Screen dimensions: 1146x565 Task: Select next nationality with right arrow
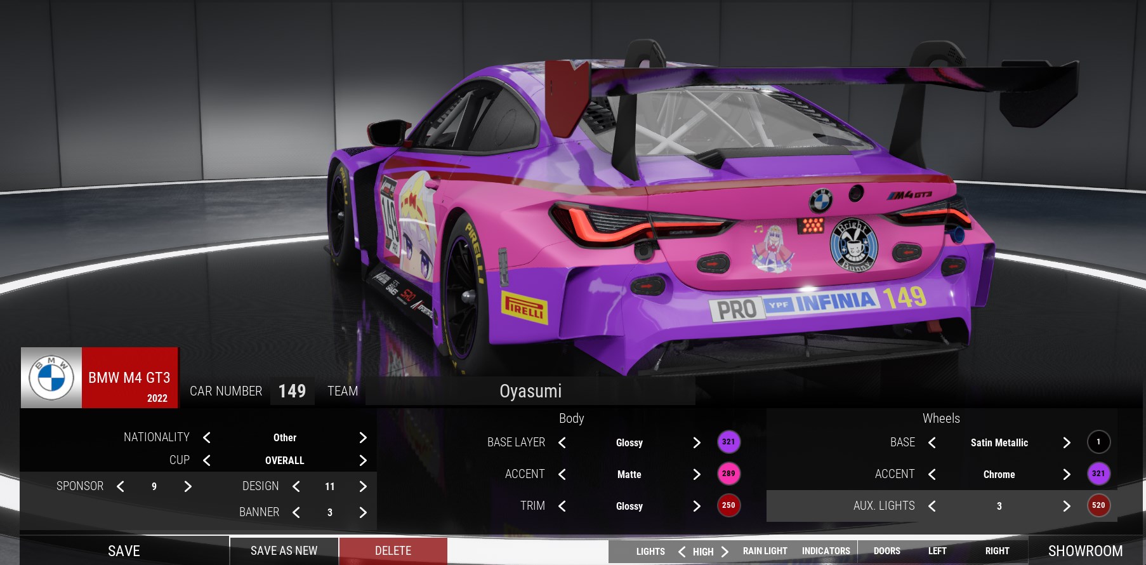363,437
